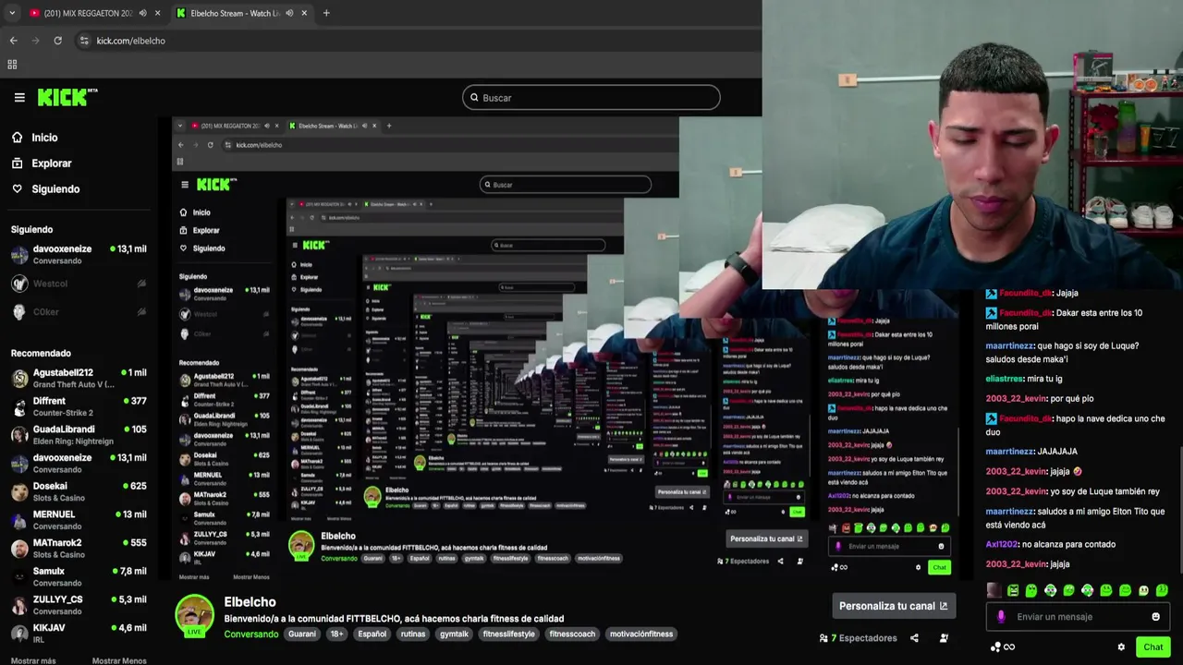The image size is (1183, 665).
Task: Select the fitnesscoach tag
Action: (574, 635)
